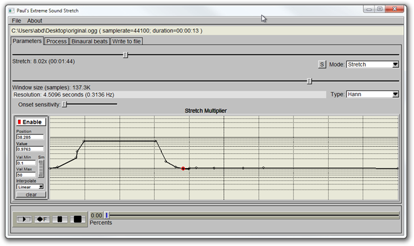414x246 pixels.
Task: Switch to the Parameters tab
Action: click(27, 41)
